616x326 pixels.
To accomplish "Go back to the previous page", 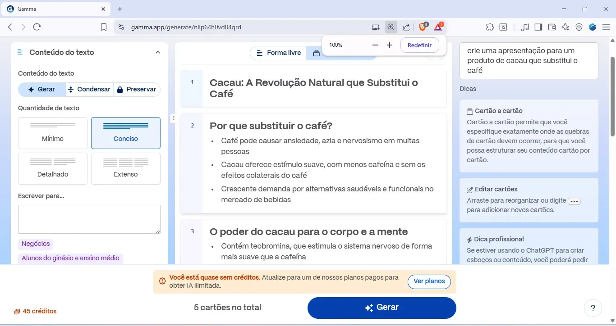I will coord(10,27).
